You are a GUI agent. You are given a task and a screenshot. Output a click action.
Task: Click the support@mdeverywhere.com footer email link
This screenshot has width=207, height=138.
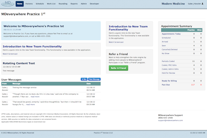[170, 120]
